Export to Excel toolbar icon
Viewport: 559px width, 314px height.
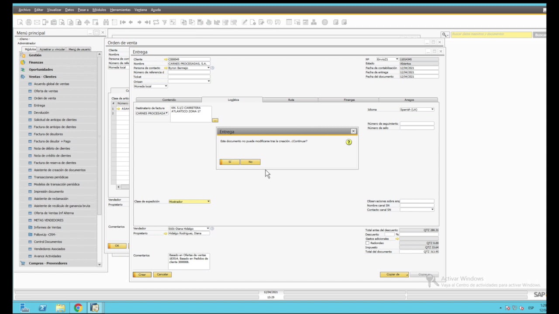(62, 22)
